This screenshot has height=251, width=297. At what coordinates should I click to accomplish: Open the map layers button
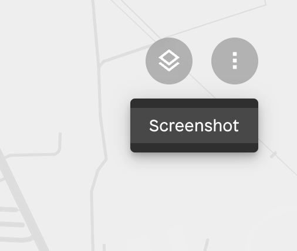tap(169, 61)
